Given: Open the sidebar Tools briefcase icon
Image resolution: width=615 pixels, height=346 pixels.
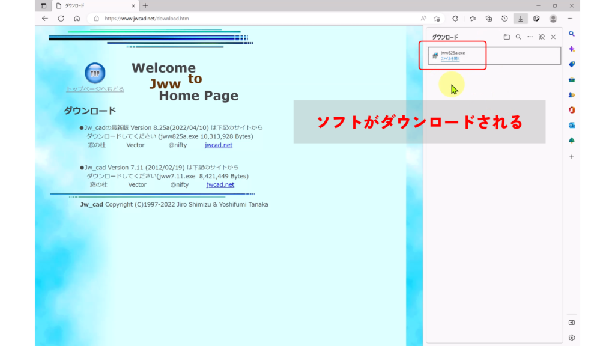Looking at the screenshot, I should coord(572,80).
